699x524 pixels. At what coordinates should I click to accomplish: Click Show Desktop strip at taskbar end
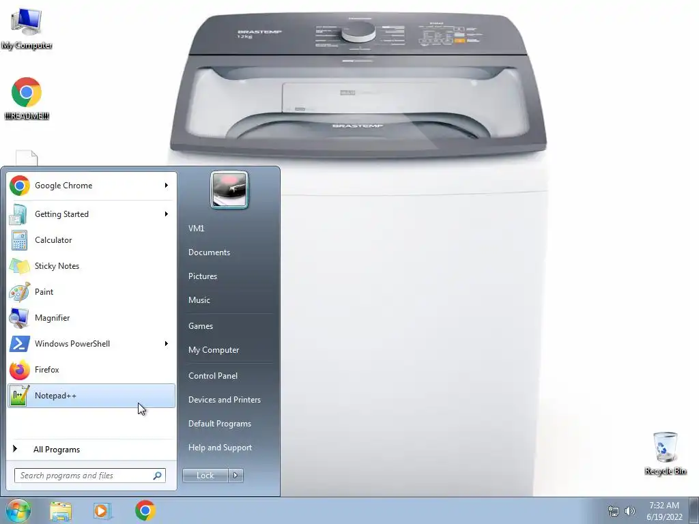(x=694, y=511)
